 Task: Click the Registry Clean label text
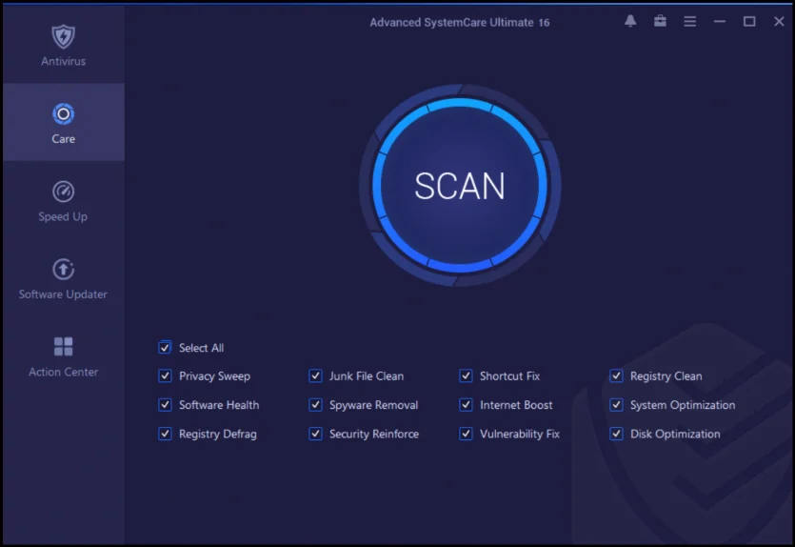click(666, 376)
